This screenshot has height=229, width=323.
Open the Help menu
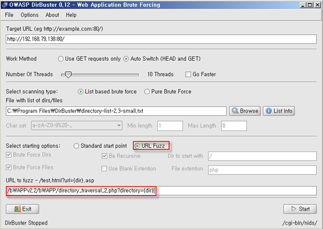point(71,15)
